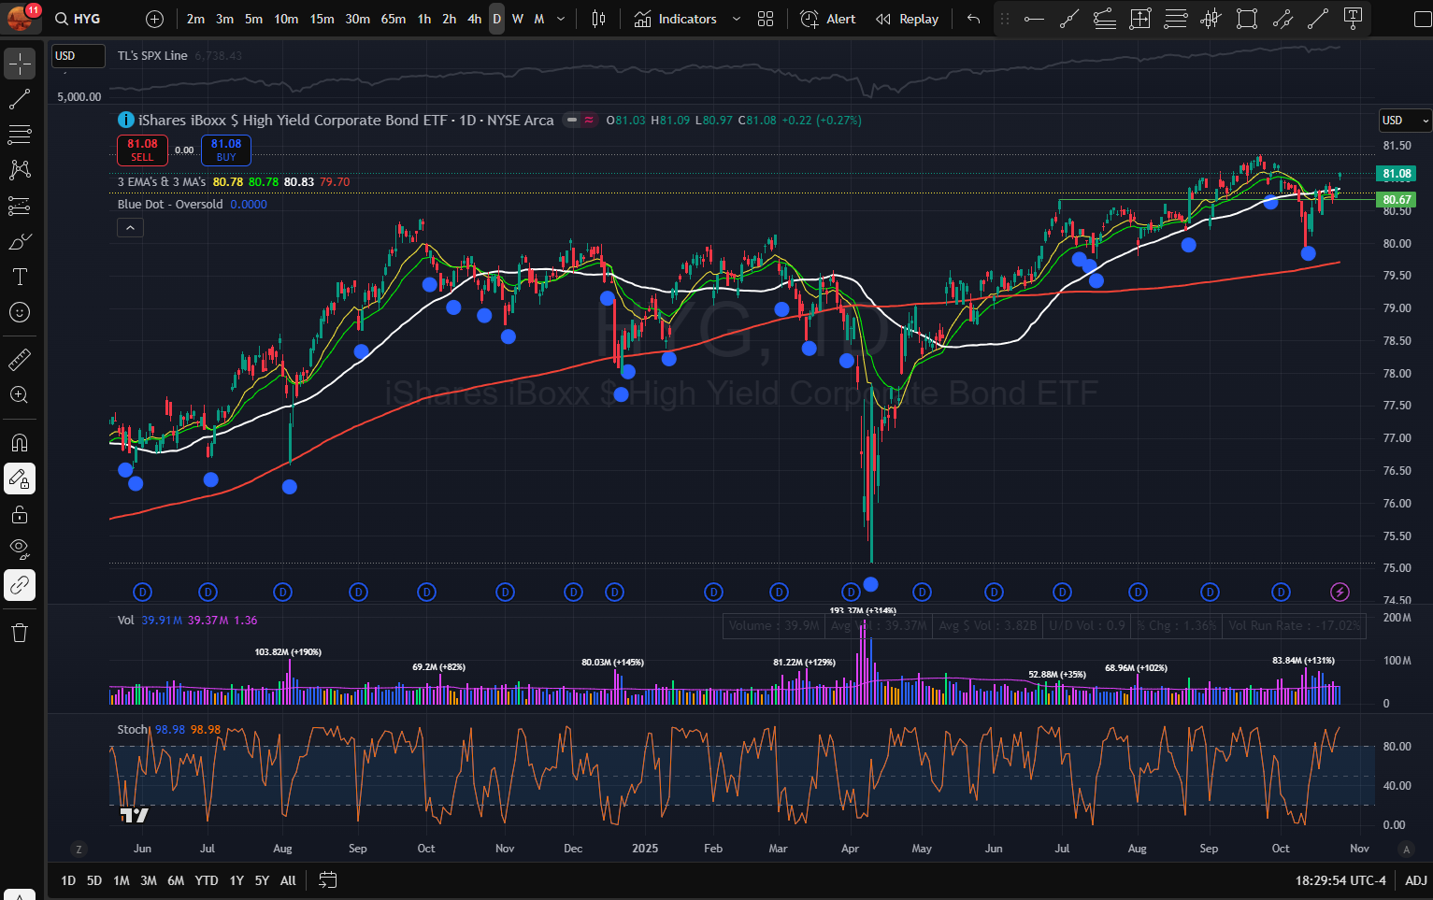The image size is (1433, 900).
Task: Open the emoji and icons tool
Action: [x=20, y=312]
